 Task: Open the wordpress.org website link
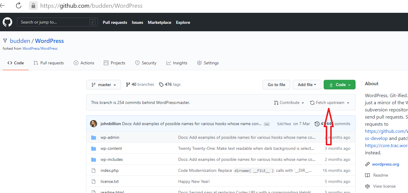tap(385, 164)
